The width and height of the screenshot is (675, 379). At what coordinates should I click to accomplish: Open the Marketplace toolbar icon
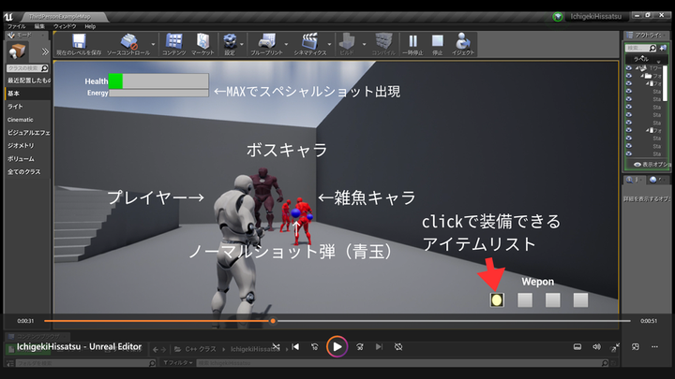[202, 42]
